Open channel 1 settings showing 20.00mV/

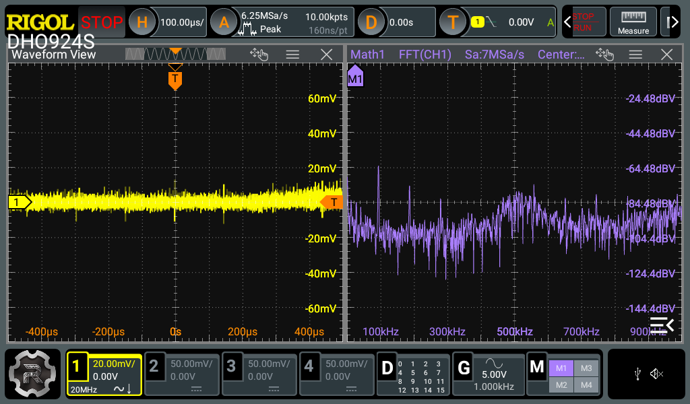(104, 374)
